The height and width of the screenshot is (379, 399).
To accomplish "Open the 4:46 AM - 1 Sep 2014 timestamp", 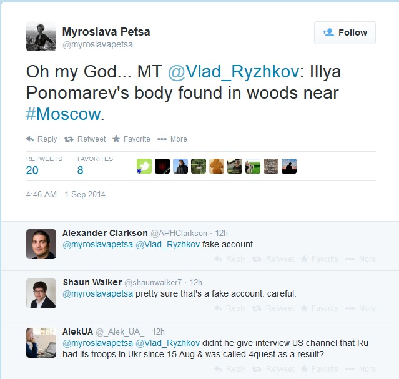I will (66, 195).
